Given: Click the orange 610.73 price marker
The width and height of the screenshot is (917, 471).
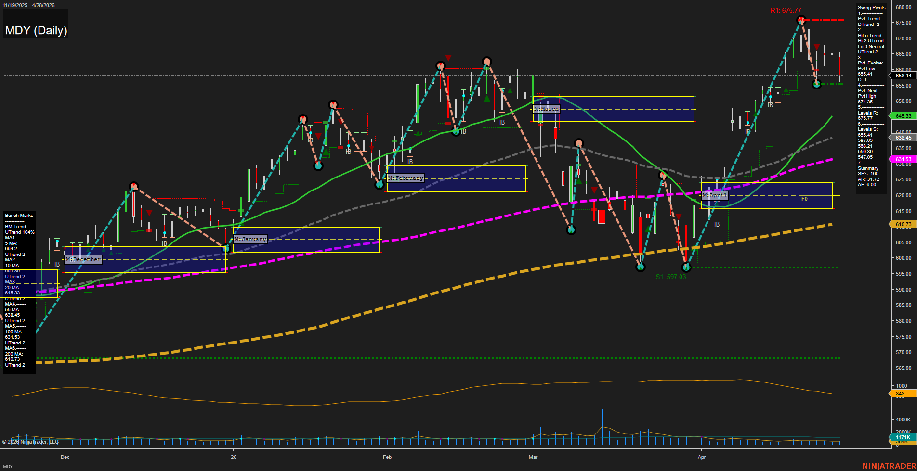Looking at the screenshot, I should click(903, 224).
